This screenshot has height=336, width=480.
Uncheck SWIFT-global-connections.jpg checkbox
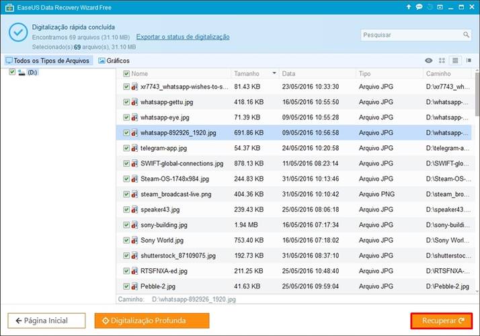(126, 163)
